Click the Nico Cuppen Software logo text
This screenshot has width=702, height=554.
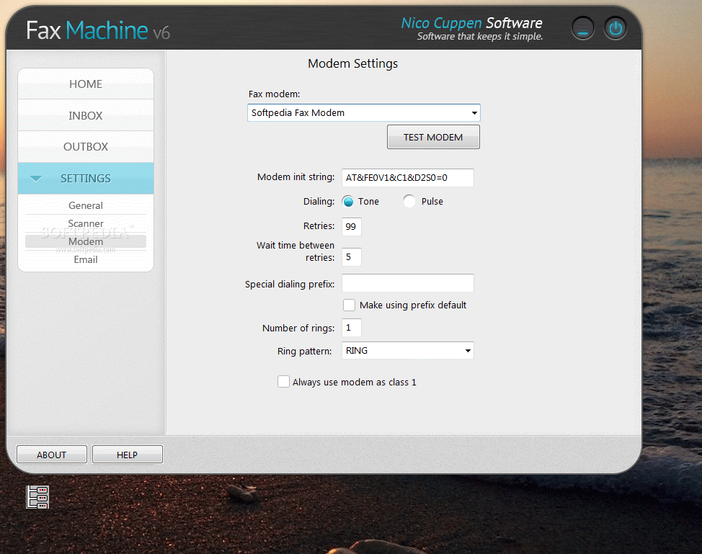(x=471, y=23)
